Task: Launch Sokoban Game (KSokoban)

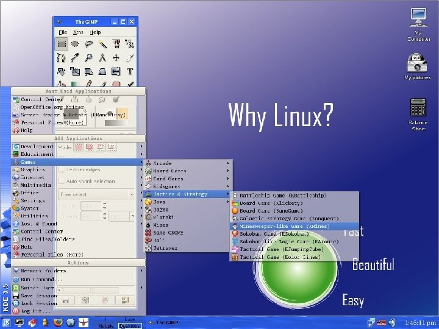Action: pos(294,234)
